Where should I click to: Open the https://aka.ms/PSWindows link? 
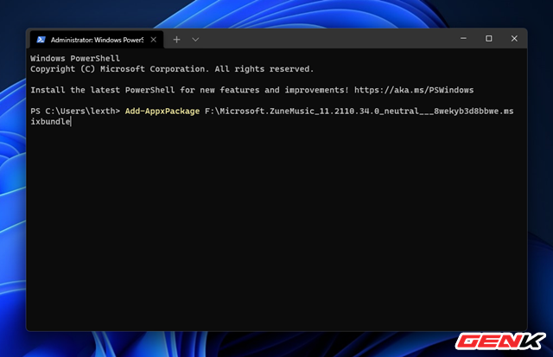click(414, 90)
